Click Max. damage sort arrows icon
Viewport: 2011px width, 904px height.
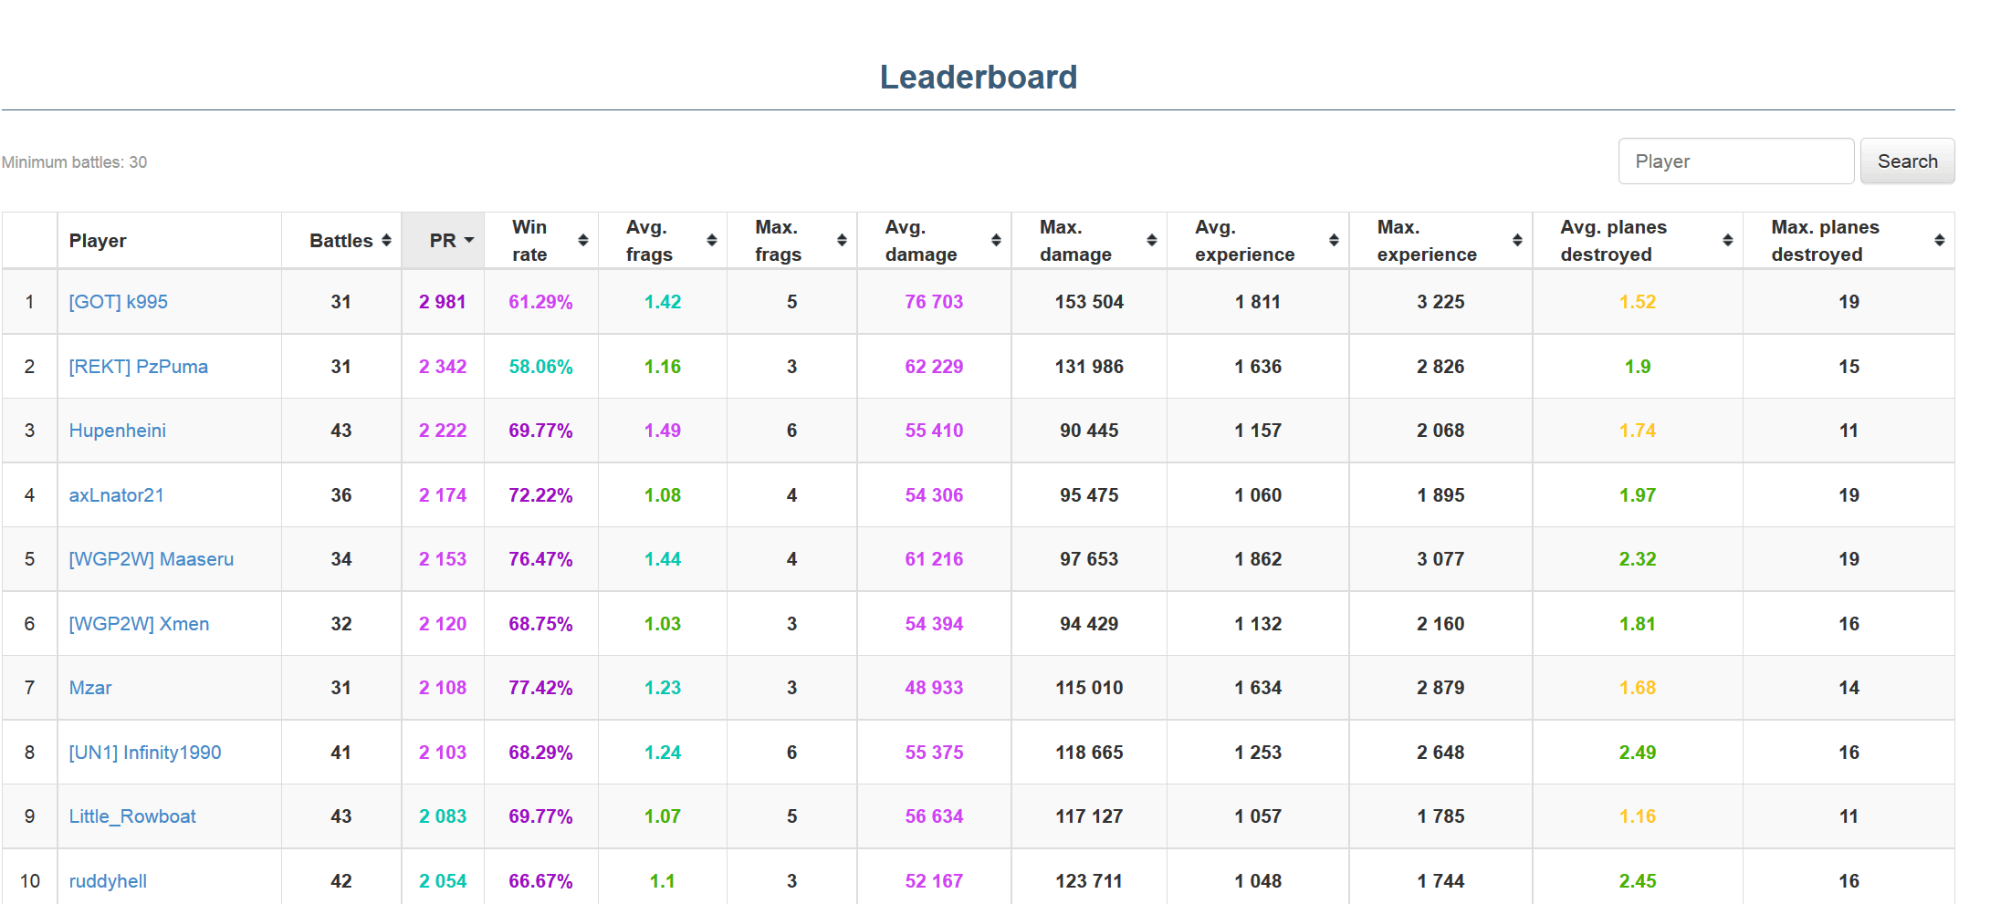1152,241
